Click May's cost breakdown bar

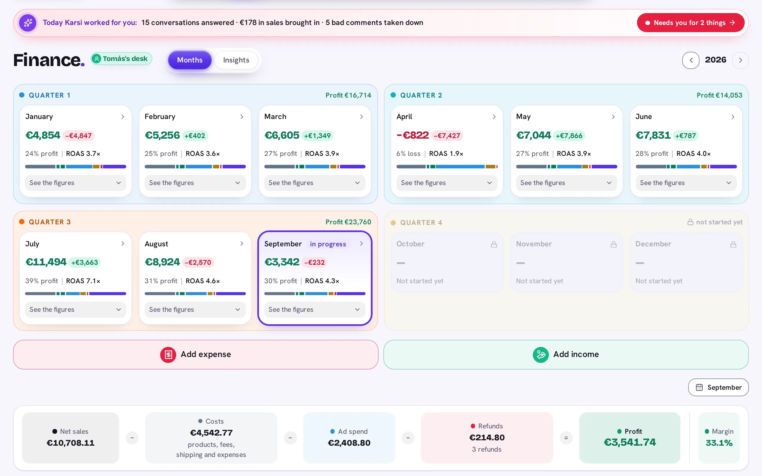tap(566, 167)
